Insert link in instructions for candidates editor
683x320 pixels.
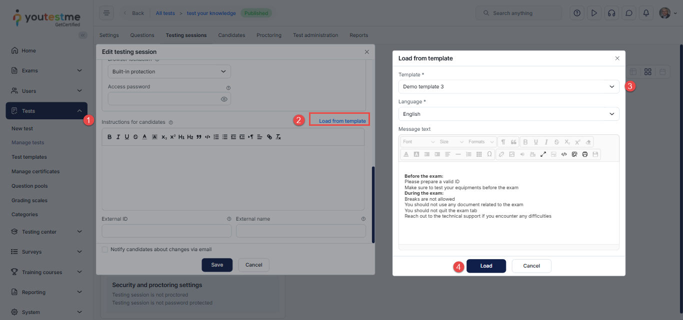(x=269, y=137)
